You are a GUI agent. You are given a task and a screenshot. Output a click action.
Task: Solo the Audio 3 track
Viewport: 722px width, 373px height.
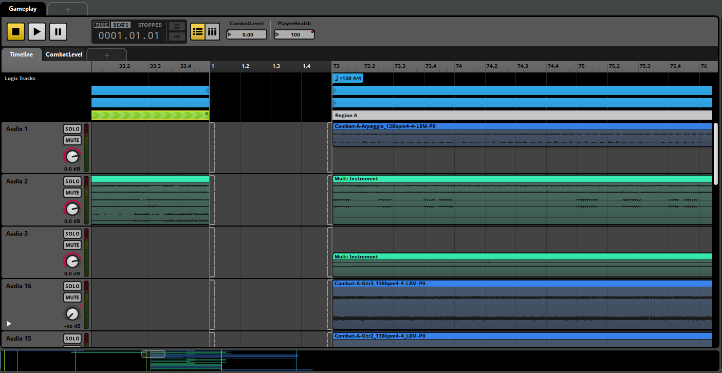[72, 234]
